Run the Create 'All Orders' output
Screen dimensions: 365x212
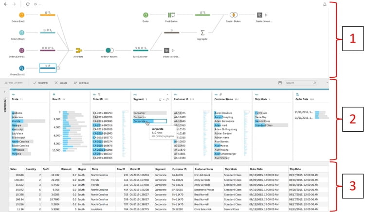pyautogui.click(x=173, y=51)
